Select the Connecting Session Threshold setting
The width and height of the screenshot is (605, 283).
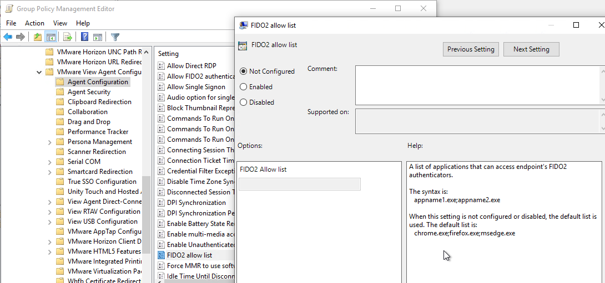pos(200,150)
